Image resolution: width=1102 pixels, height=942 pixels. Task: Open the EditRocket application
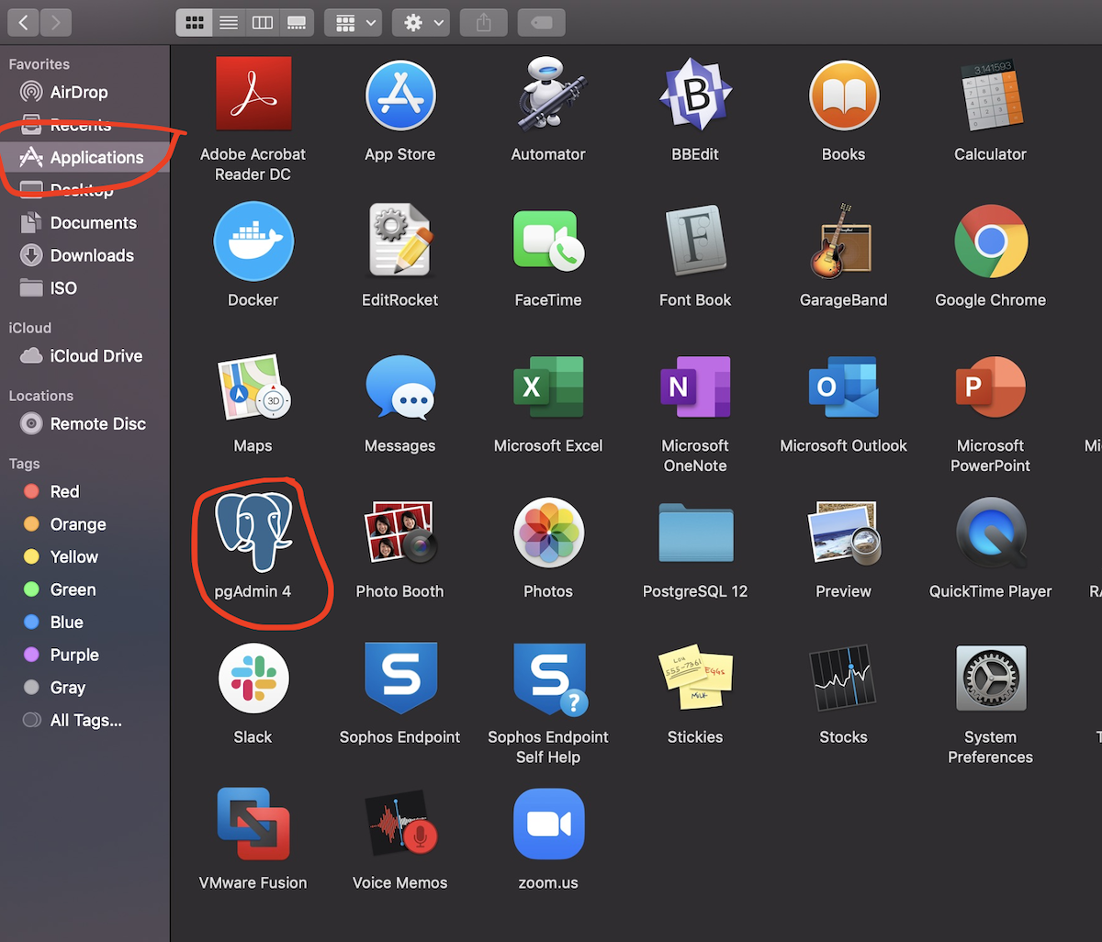click(399, 241)
